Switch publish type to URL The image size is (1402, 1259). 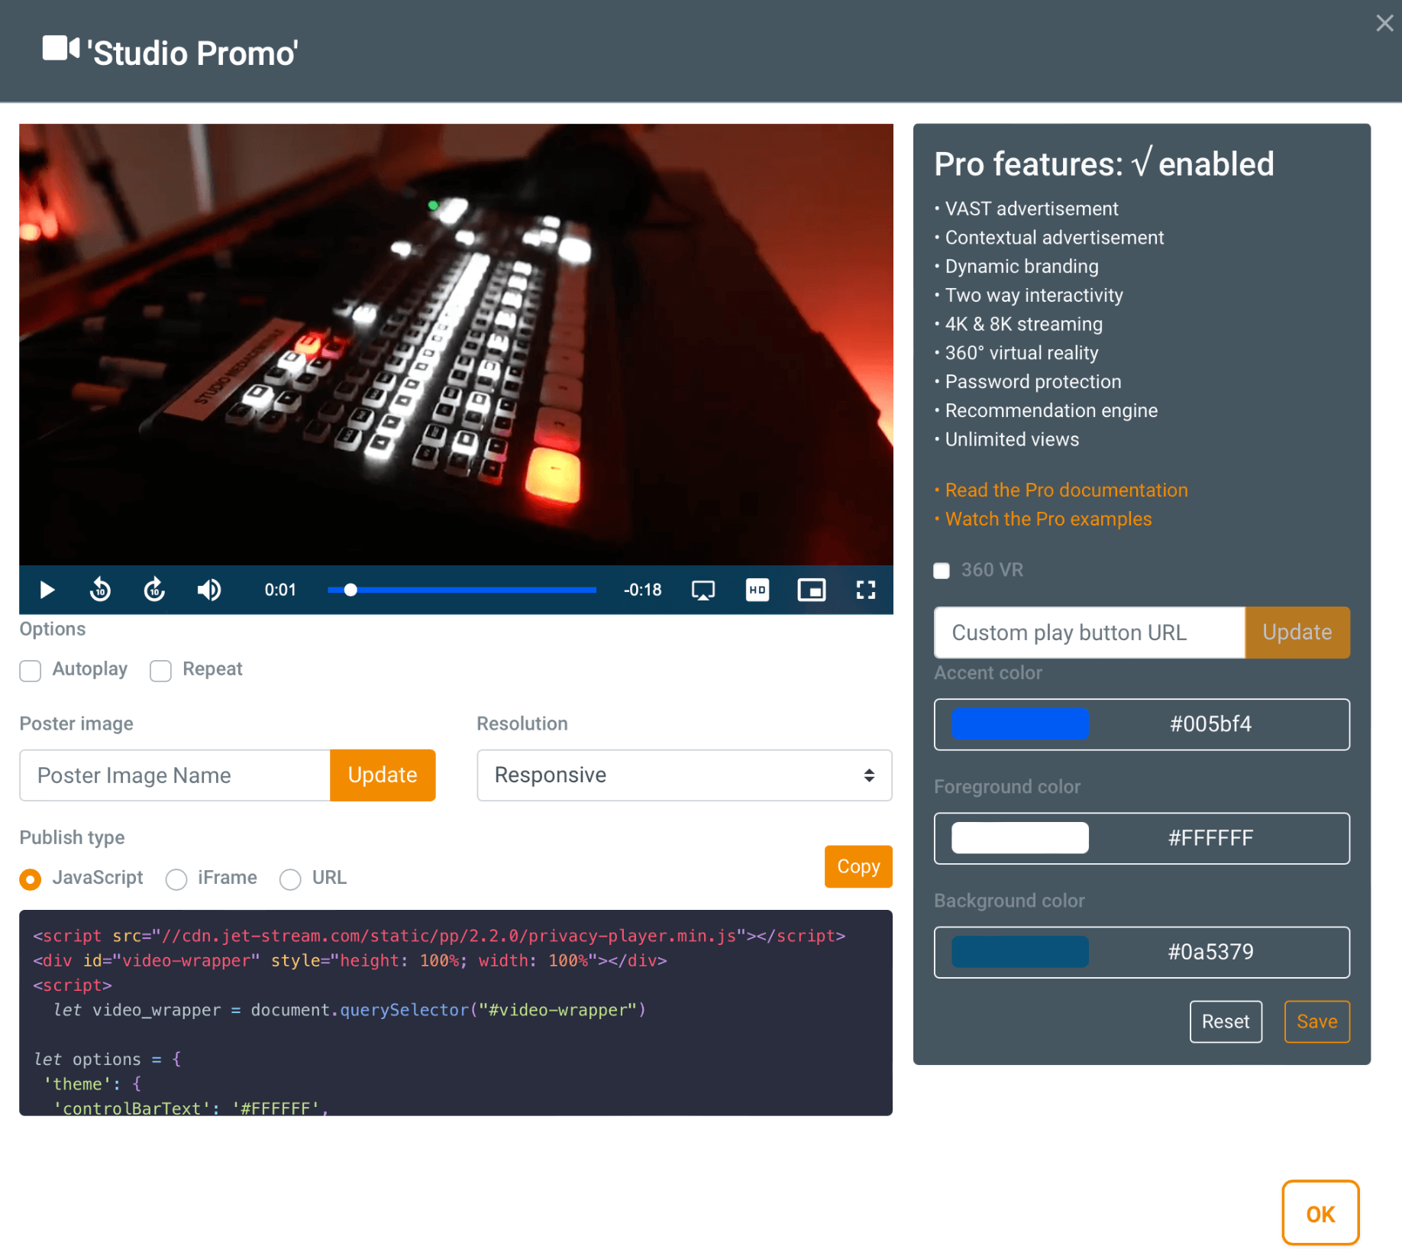click(x=290, y=879)
